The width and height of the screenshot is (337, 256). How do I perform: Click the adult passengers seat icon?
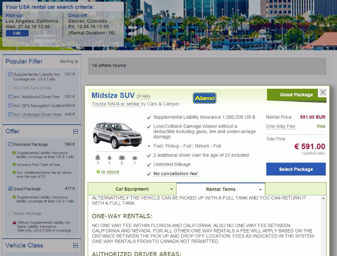pos(98,157)
